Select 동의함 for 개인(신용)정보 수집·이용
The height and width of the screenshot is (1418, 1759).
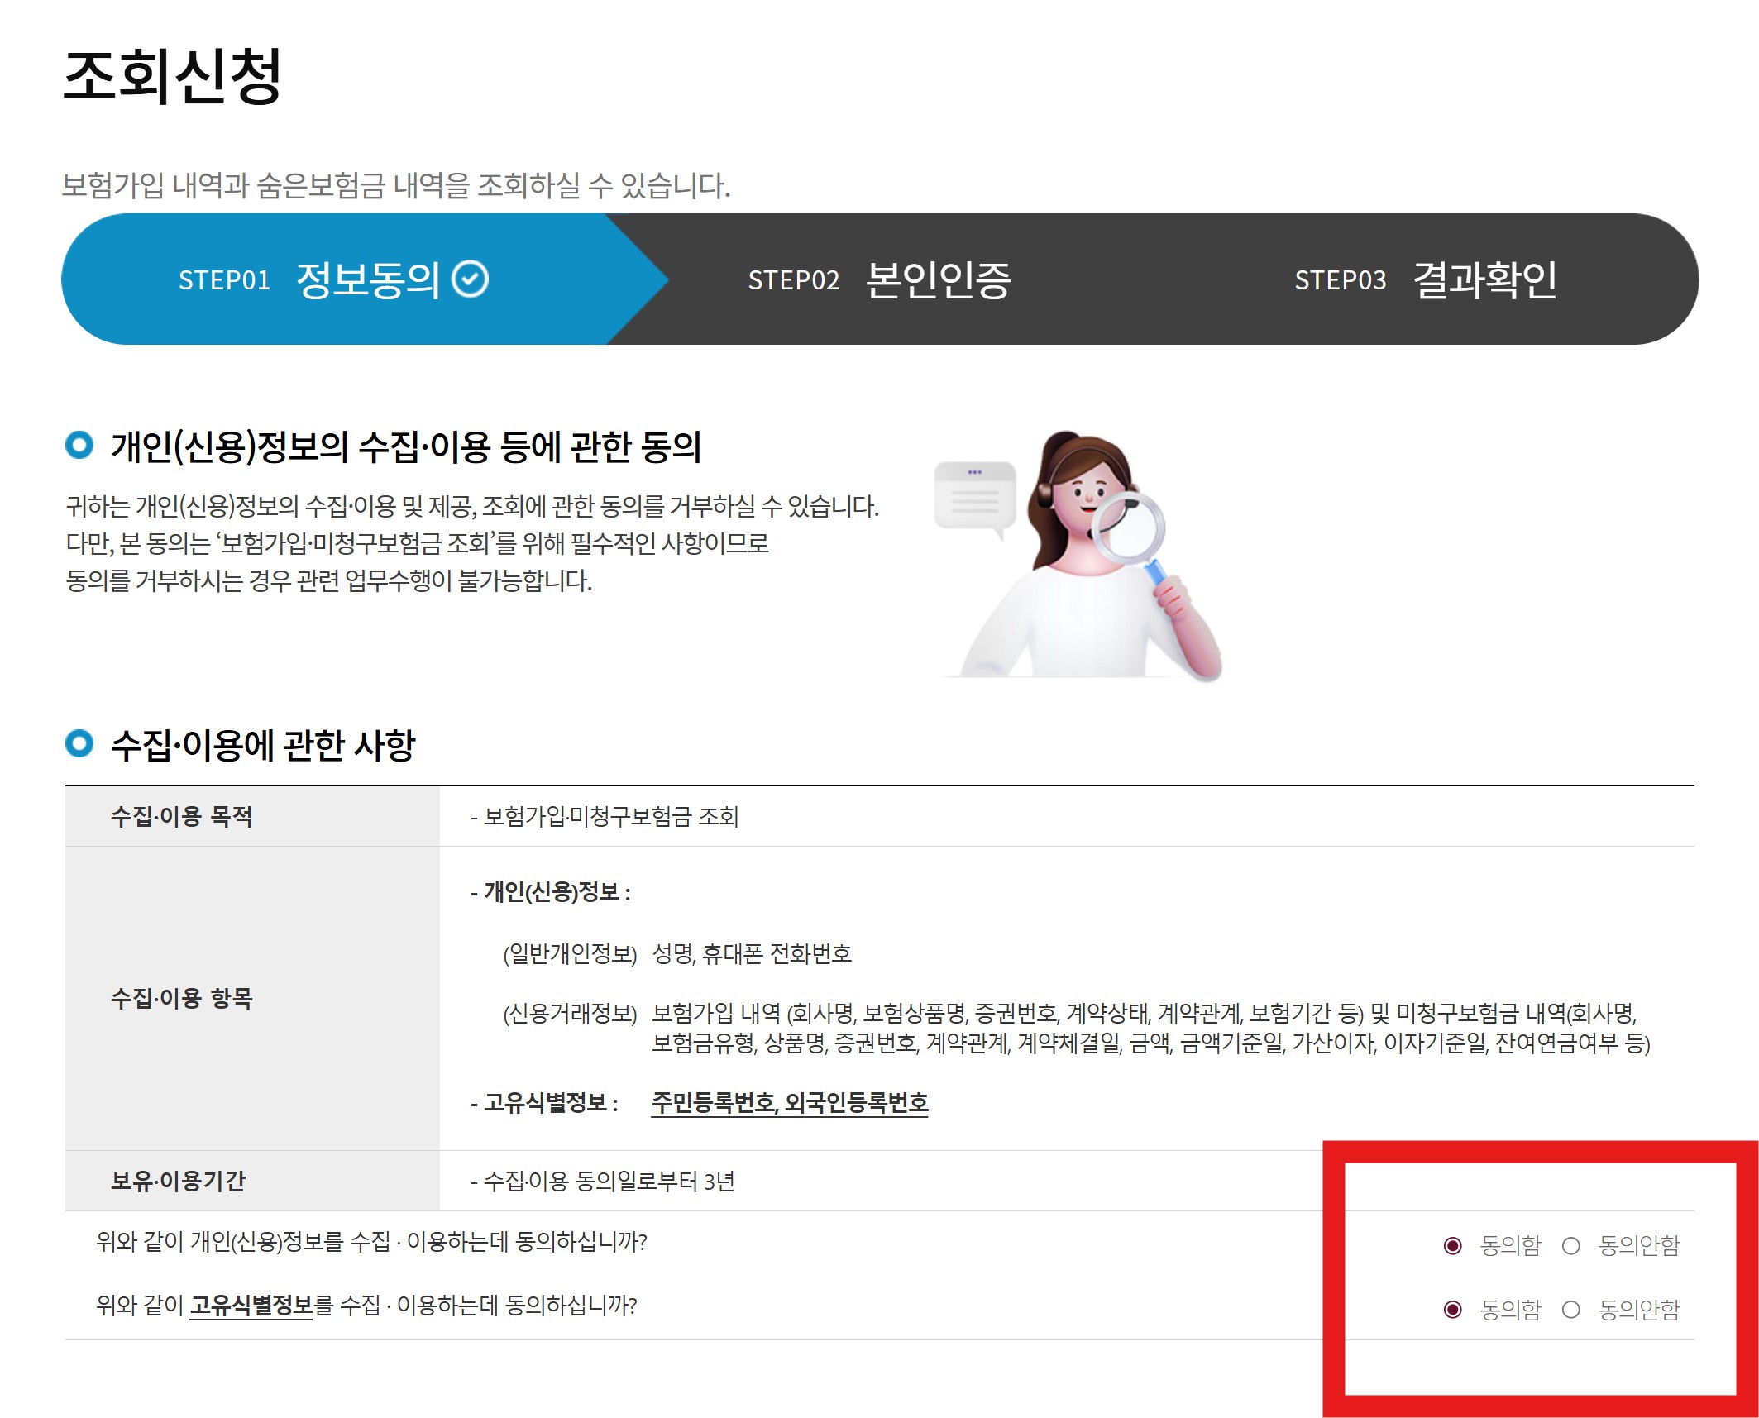[1452, 1245]
